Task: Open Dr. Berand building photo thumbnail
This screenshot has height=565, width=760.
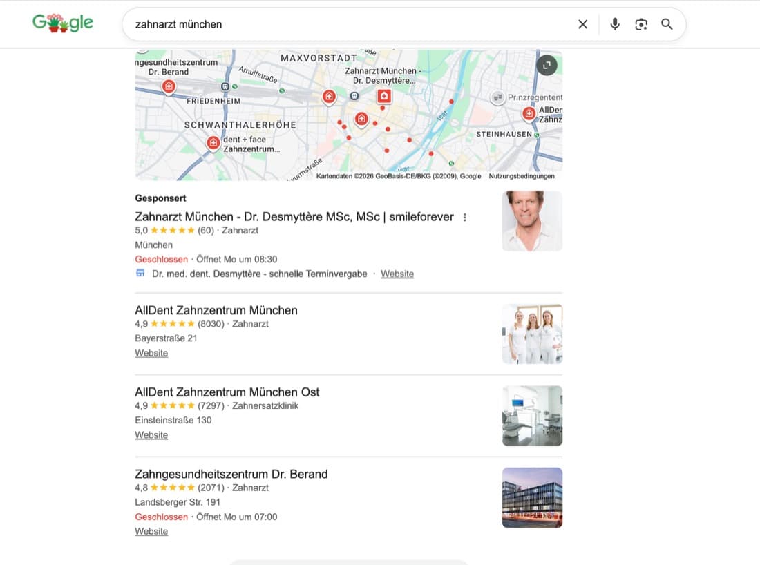Action: pyautogui.click(x=532, y=497)
